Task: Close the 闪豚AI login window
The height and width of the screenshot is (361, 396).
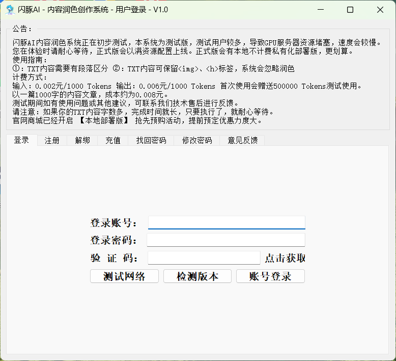Action: pos(380,10)
